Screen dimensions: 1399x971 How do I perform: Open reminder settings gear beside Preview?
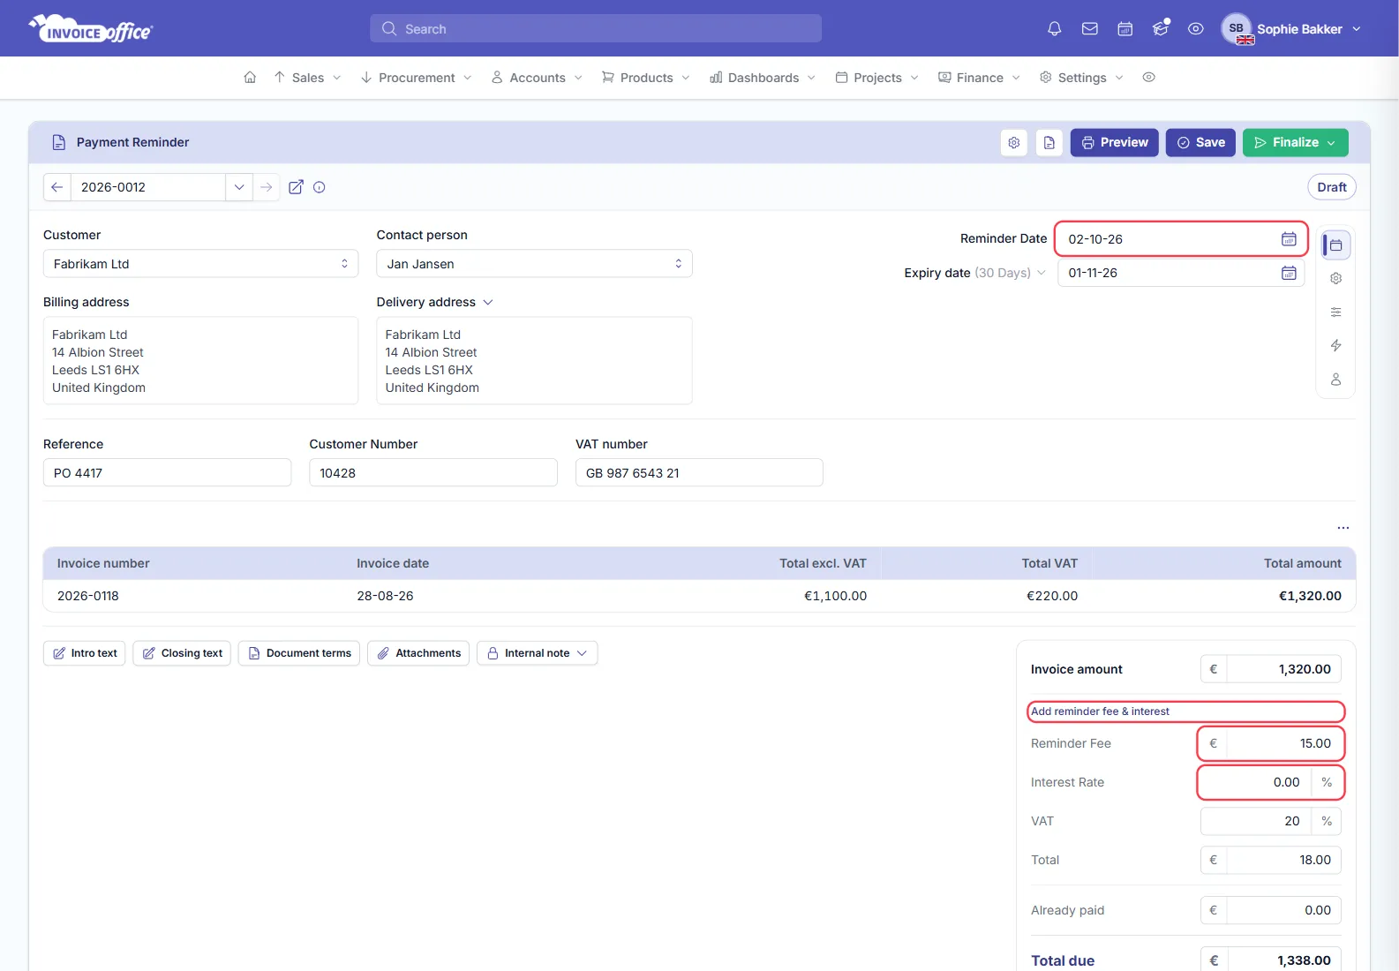pyautogui.click(x=1014, y=142)
